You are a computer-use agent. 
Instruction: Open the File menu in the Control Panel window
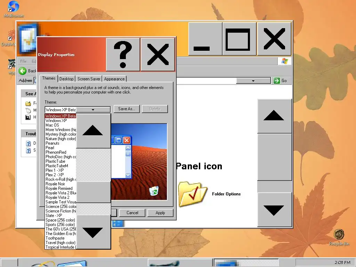click(23, 61)
